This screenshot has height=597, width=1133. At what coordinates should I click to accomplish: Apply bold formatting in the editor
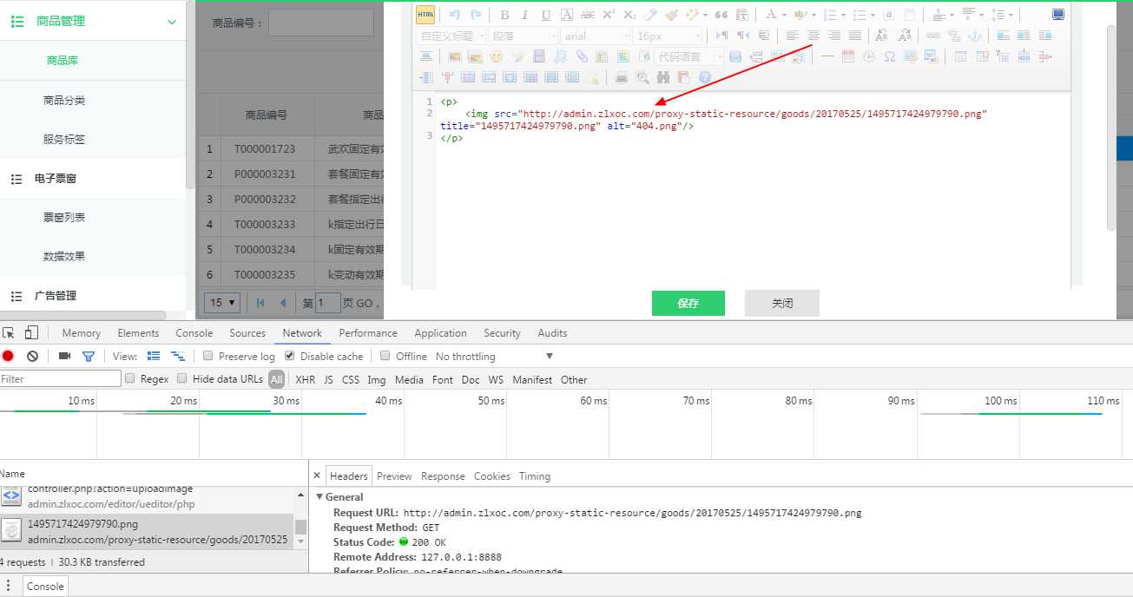504,15
